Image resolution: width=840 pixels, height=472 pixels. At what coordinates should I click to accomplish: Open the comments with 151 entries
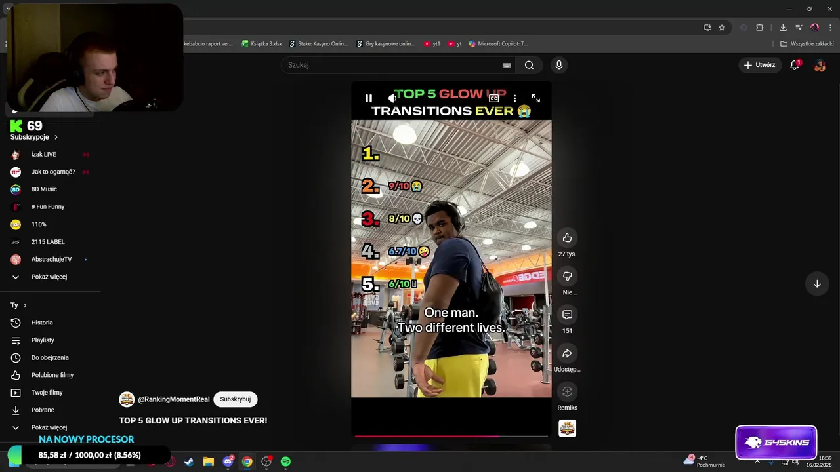point(567,315)
